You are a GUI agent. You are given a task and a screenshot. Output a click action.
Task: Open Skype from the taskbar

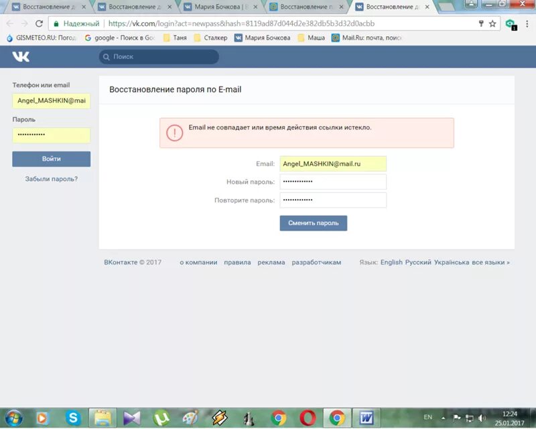pos(73,418)
